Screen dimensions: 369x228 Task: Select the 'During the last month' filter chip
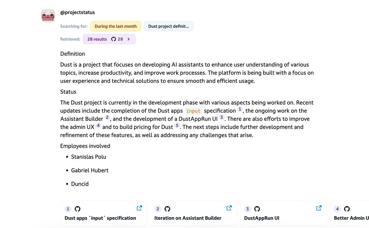click(116, 26)
